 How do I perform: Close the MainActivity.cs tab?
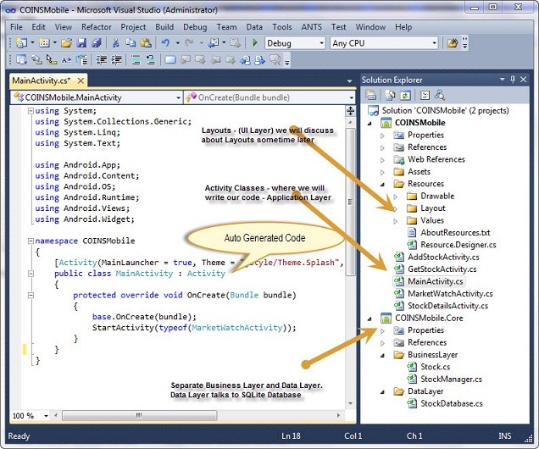(81, 80)
